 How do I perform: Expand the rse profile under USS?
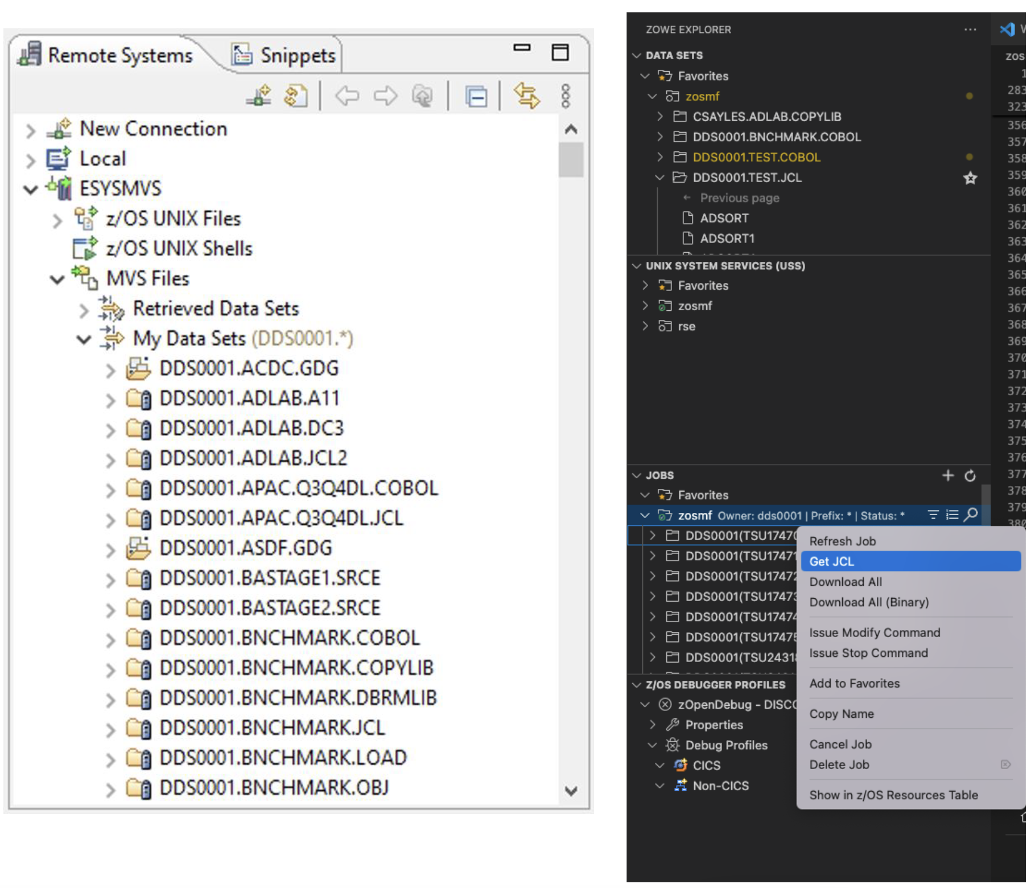645,326
